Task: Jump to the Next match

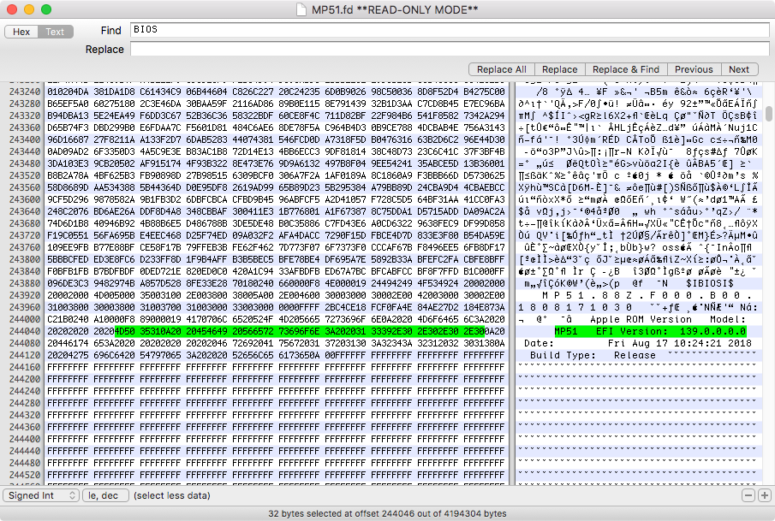Action: [x=739, y=69]
